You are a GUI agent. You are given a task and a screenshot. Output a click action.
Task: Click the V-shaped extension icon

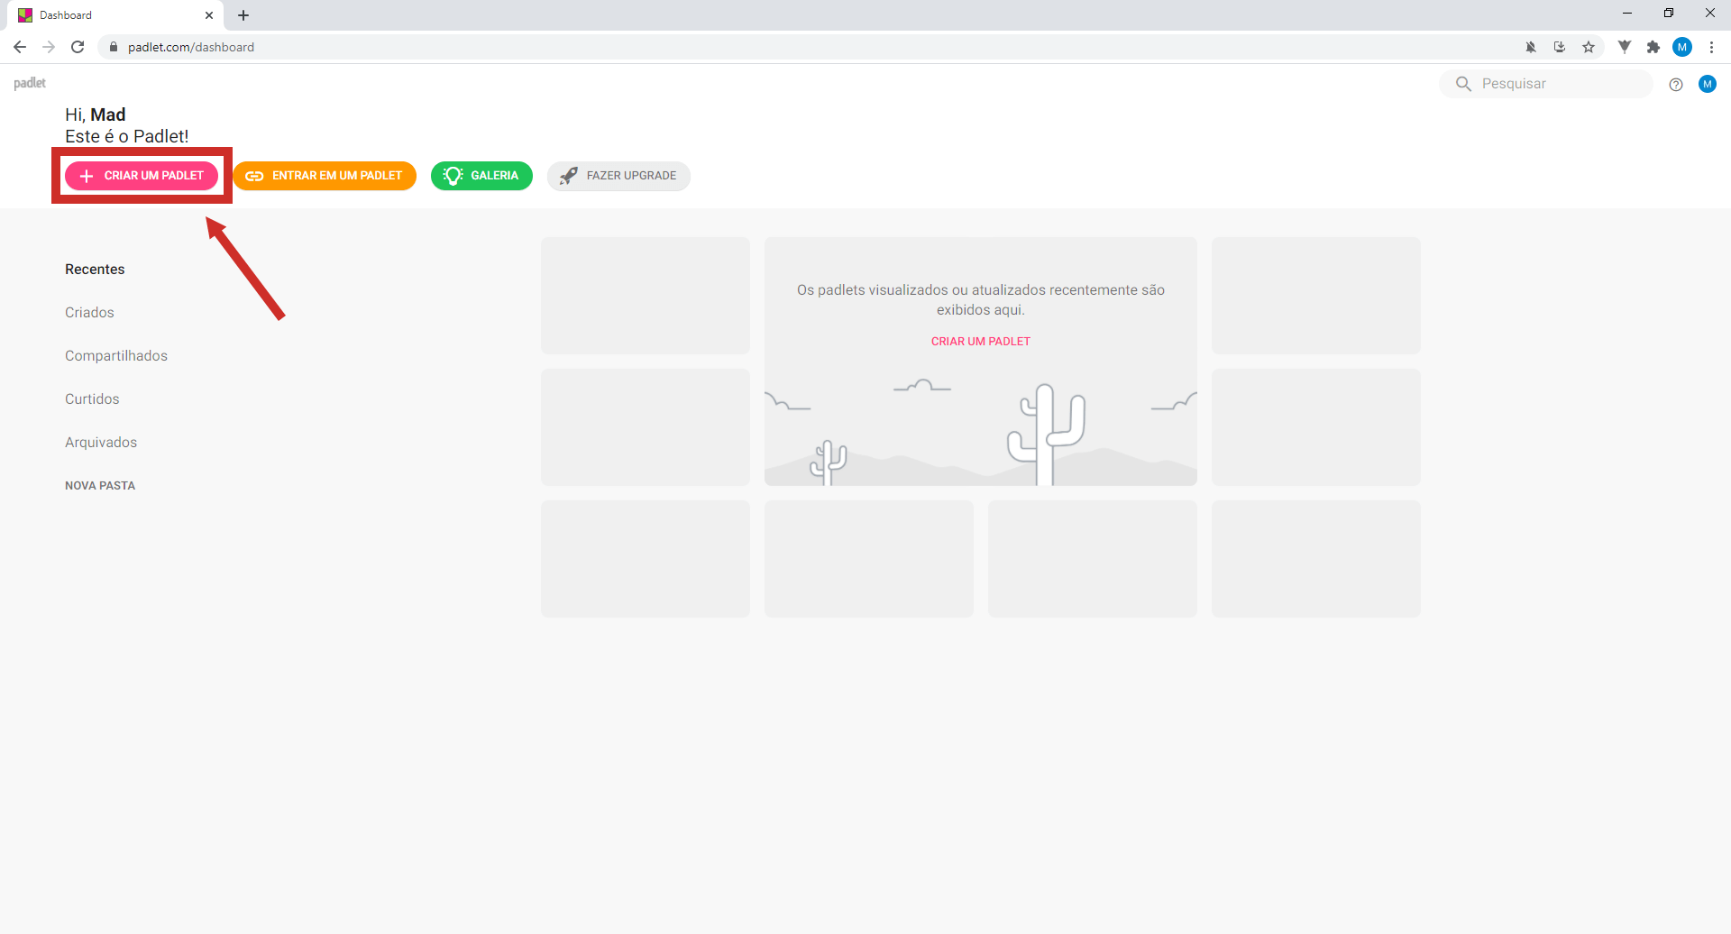coord(1625,47)
